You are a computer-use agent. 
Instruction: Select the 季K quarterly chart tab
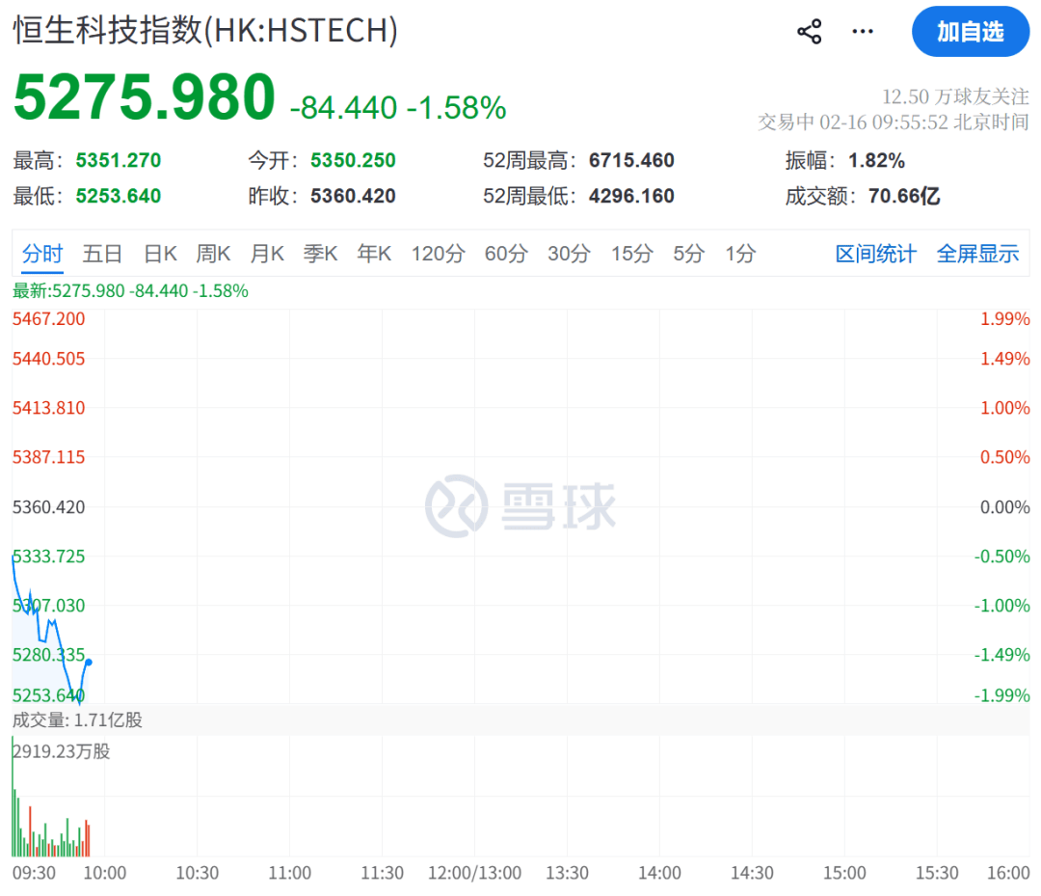pyautogui.click(x=320, y=254)
